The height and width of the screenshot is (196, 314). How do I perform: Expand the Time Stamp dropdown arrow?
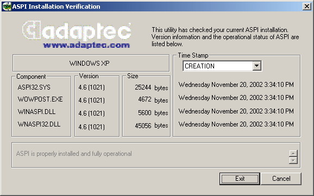pyautogui.click(x=257, y=66)
